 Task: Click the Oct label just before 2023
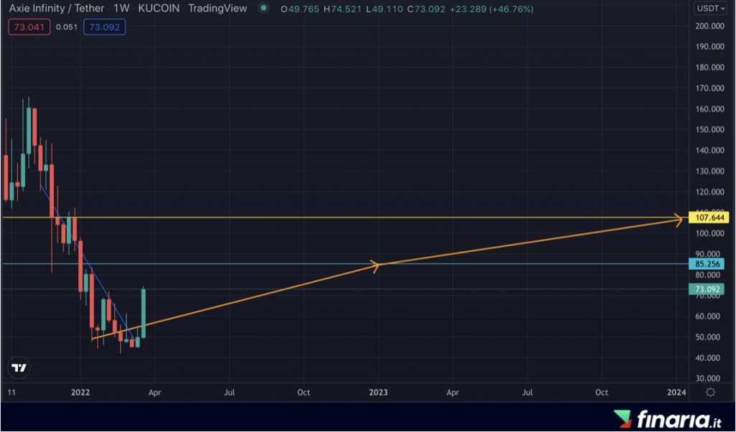point(304,393)
